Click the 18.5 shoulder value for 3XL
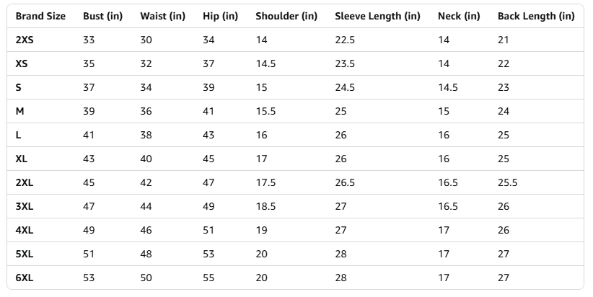Image resolution: width=593 pixels, height=297 pixels. point(265,206)
